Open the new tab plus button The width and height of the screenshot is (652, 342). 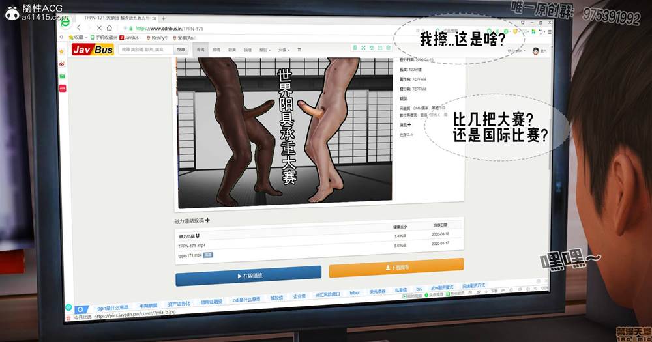163,20
